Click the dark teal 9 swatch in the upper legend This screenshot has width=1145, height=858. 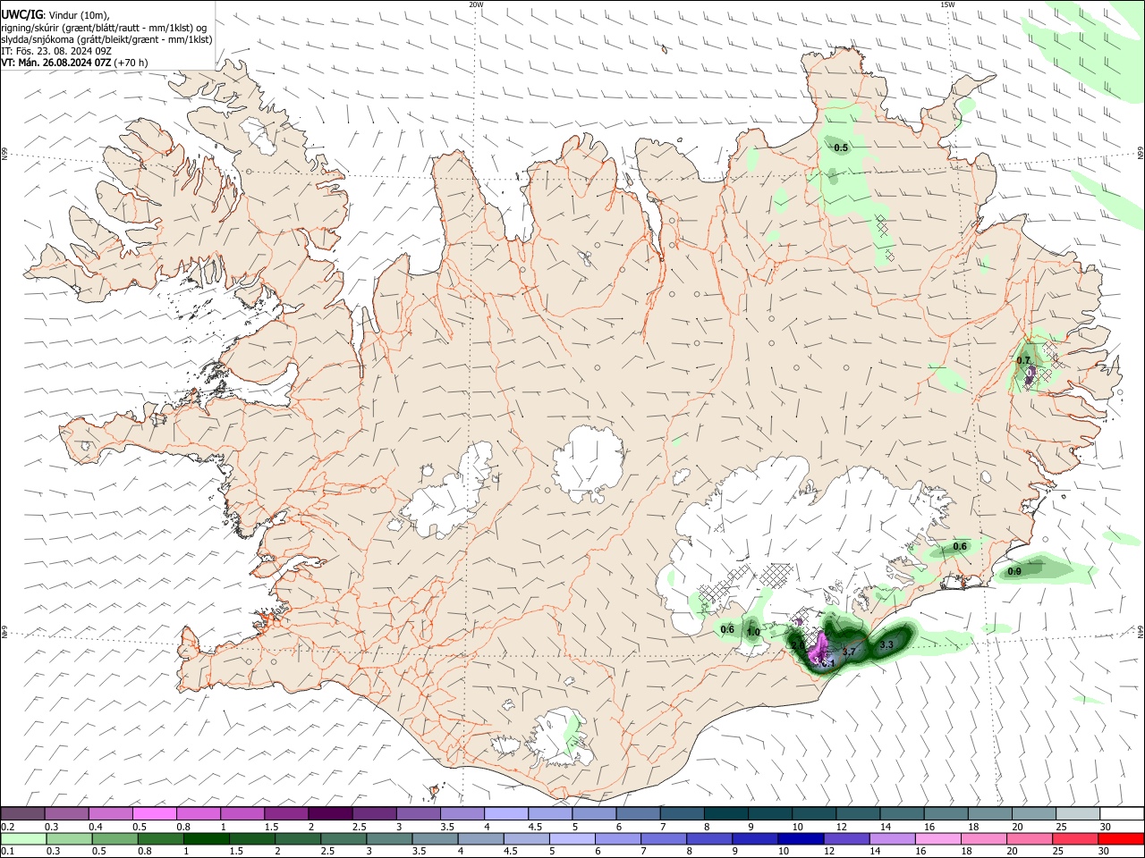[769, 813]
